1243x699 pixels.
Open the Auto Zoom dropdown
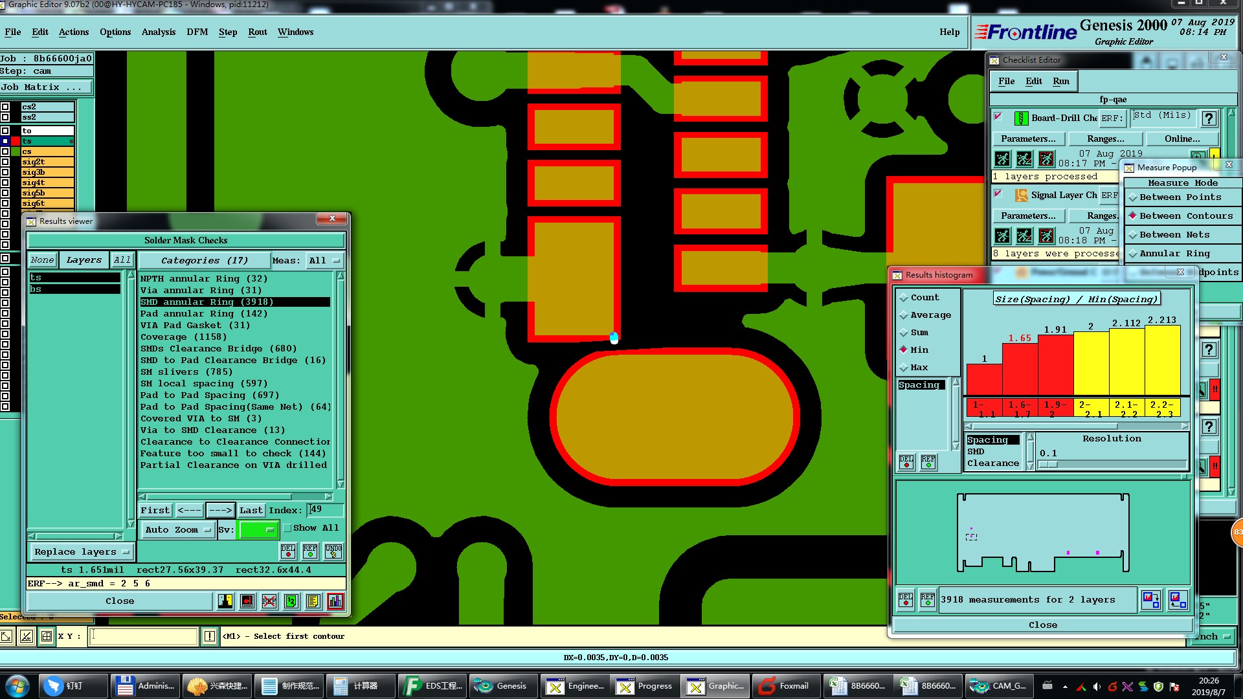pos(178,530)
